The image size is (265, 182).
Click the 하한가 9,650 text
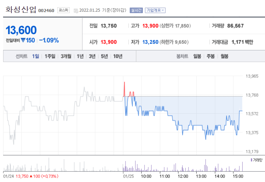tap(174, 42)
